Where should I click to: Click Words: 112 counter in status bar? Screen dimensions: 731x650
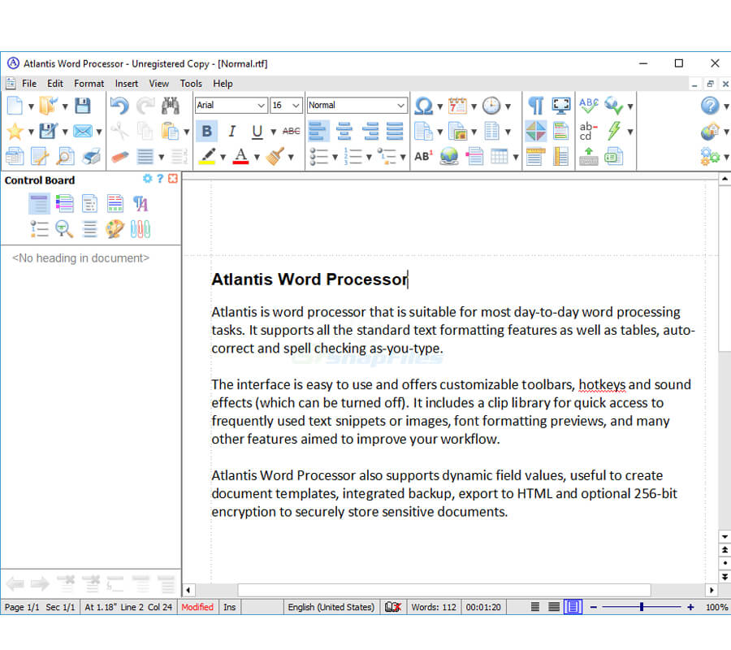pos(434,607)
